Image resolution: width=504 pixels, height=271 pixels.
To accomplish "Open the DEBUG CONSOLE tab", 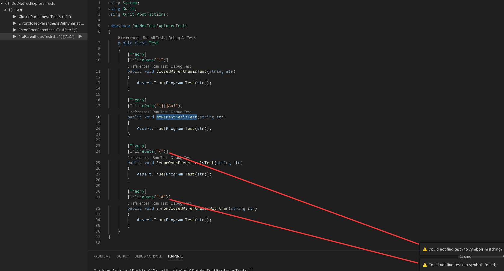I will click(x=148, y=256).
